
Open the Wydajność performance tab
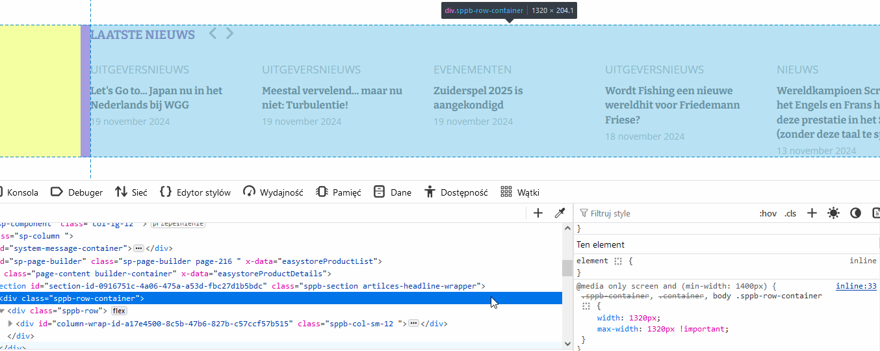[273, 192]
